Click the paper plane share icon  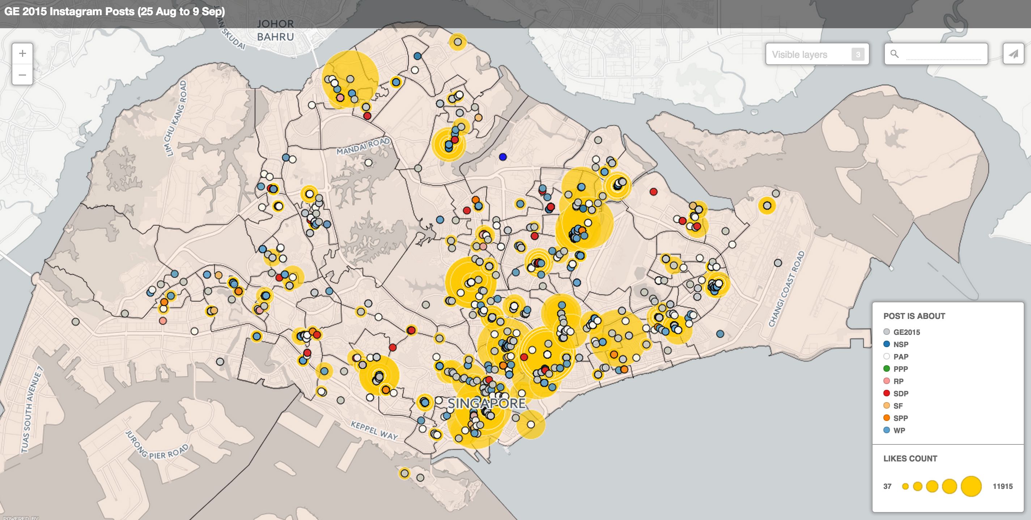pos(1013,54)
